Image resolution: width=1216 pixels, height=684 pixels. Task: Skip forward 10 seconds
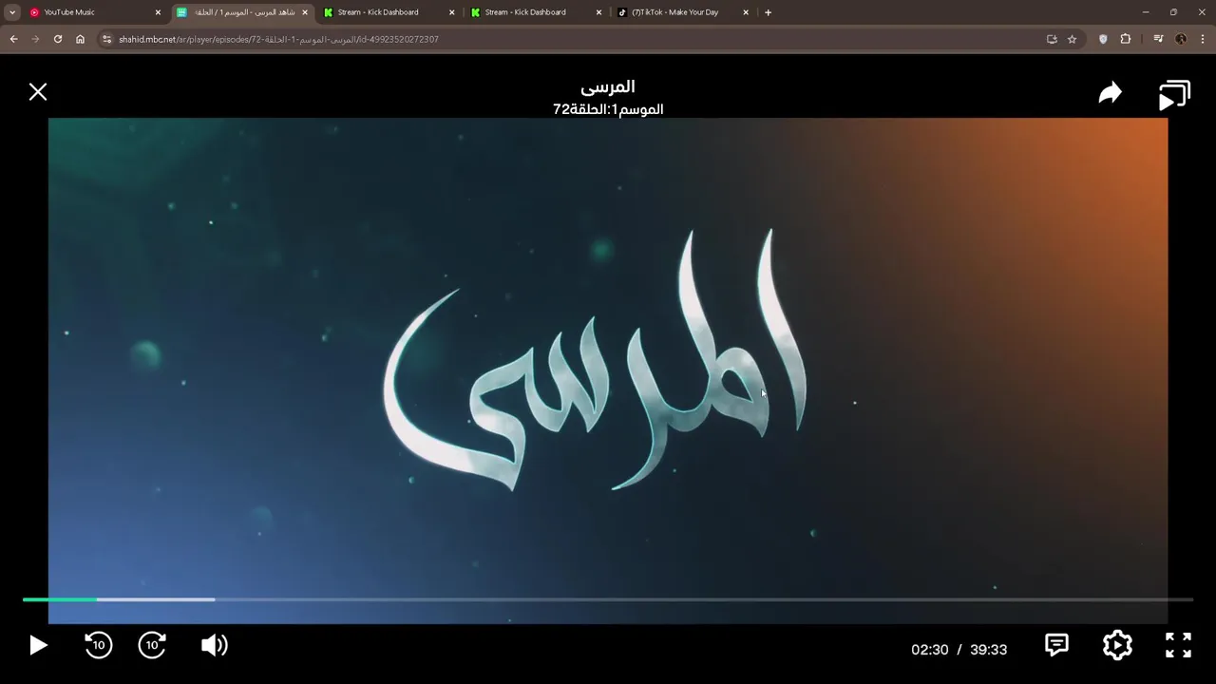pyautogui.click(x=152, y=645)
